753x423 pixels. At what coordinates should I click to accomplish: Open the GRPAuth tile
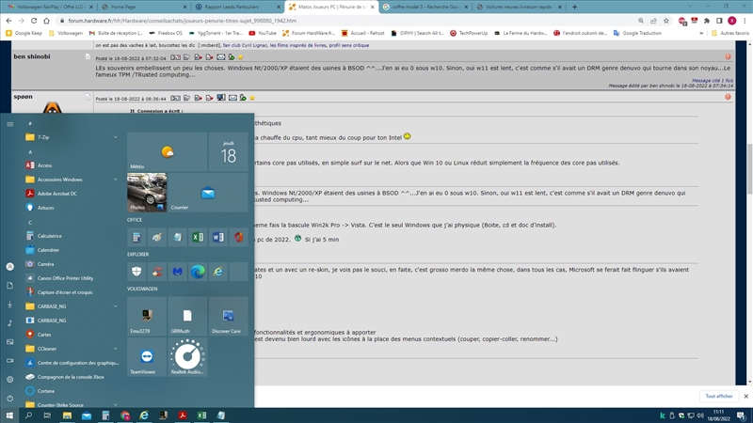(x=187, y=316)
